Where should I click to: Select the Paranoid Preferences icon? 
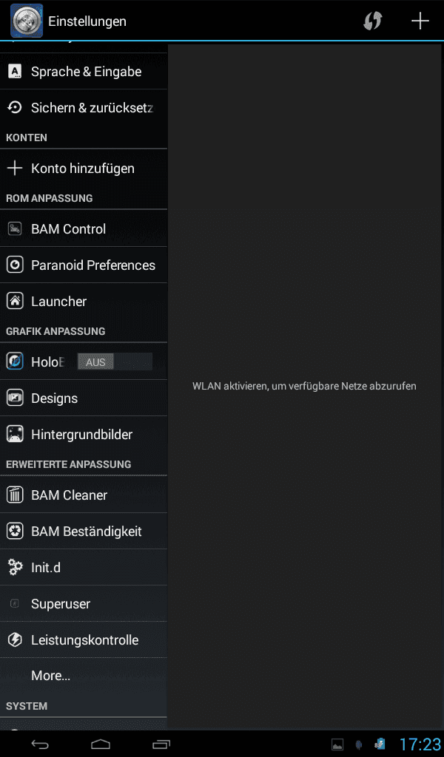pos(15,265)
